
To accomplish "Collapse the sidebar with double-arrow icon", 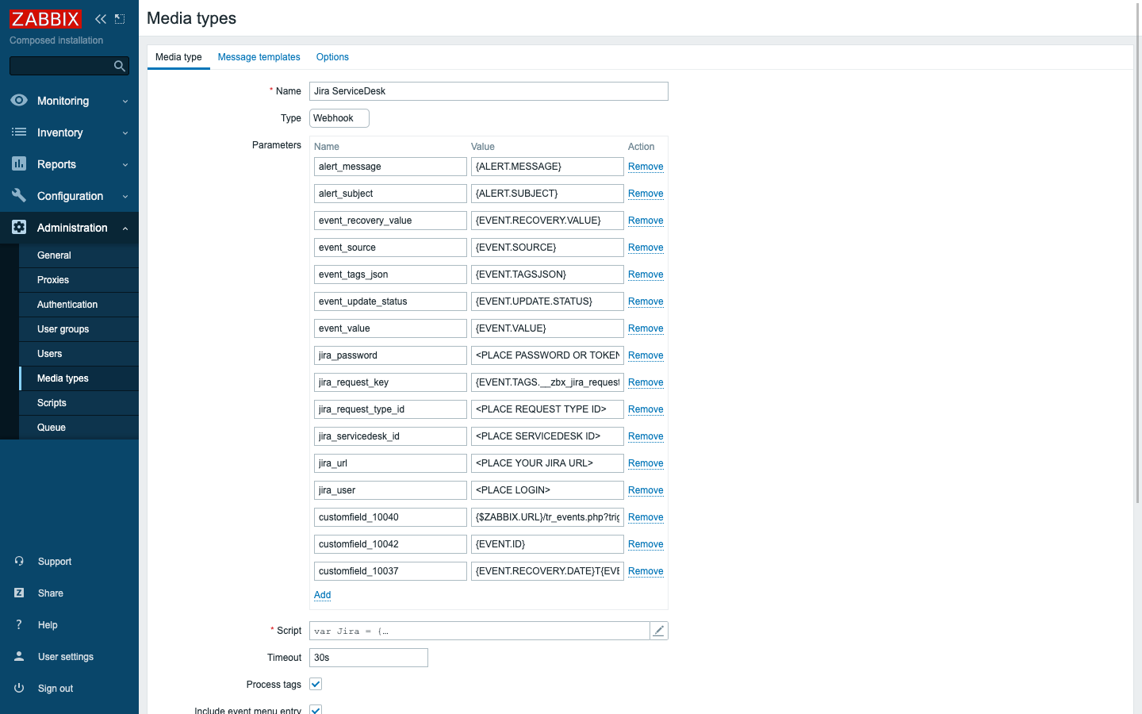I will (x=101, y=19).
